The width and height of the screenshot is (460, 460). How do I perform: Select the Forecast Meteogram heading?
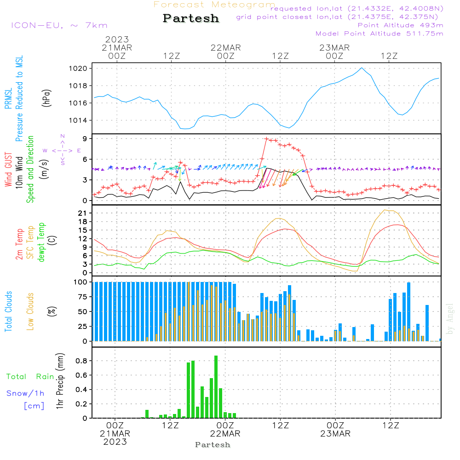pos(214,5)
